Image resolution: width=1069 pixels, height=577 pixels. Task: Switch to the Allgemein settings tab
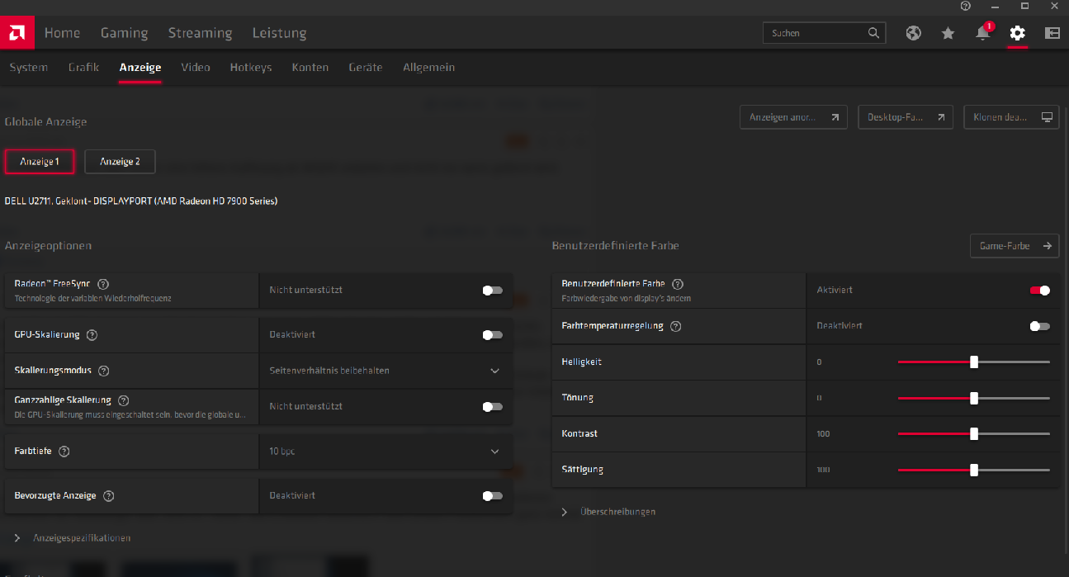point(428,68)
